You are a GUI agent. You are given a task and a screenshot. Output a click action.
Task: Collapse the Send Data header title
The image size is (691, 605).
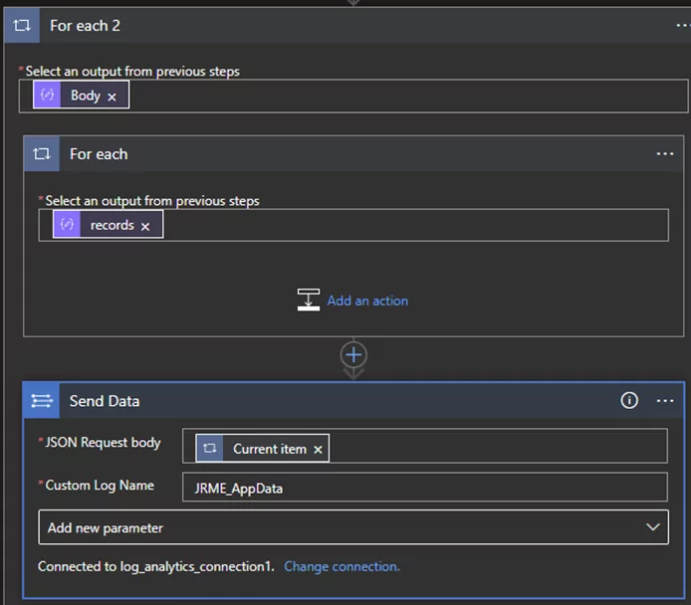pos(105,401)
